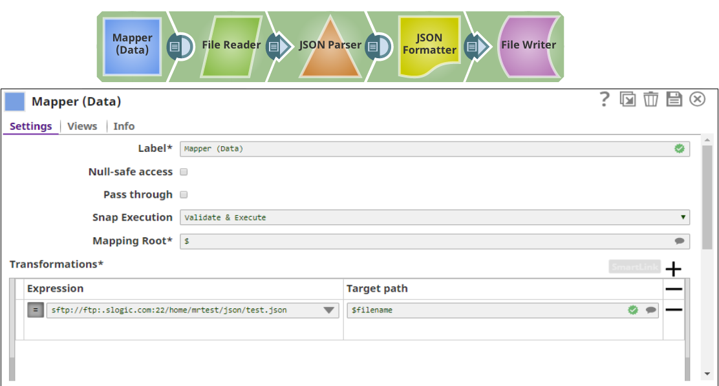The width and height of the screenshot is (719, 386).
Task: Select the File Writer snap
Action: 528,45
